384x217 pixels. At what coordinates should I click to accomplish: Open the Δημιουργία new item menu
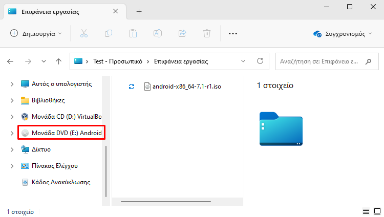(x=36, y=34)
